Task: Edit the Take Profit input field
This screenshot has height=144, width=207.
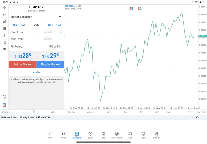Action: [48, 39]
